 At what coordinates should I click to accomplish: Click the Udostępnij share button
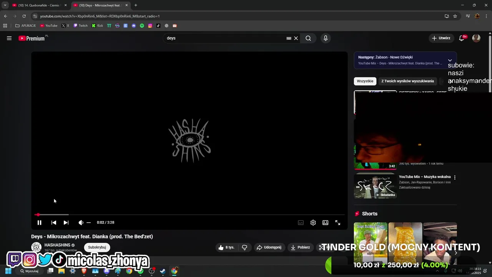[269, 247]
